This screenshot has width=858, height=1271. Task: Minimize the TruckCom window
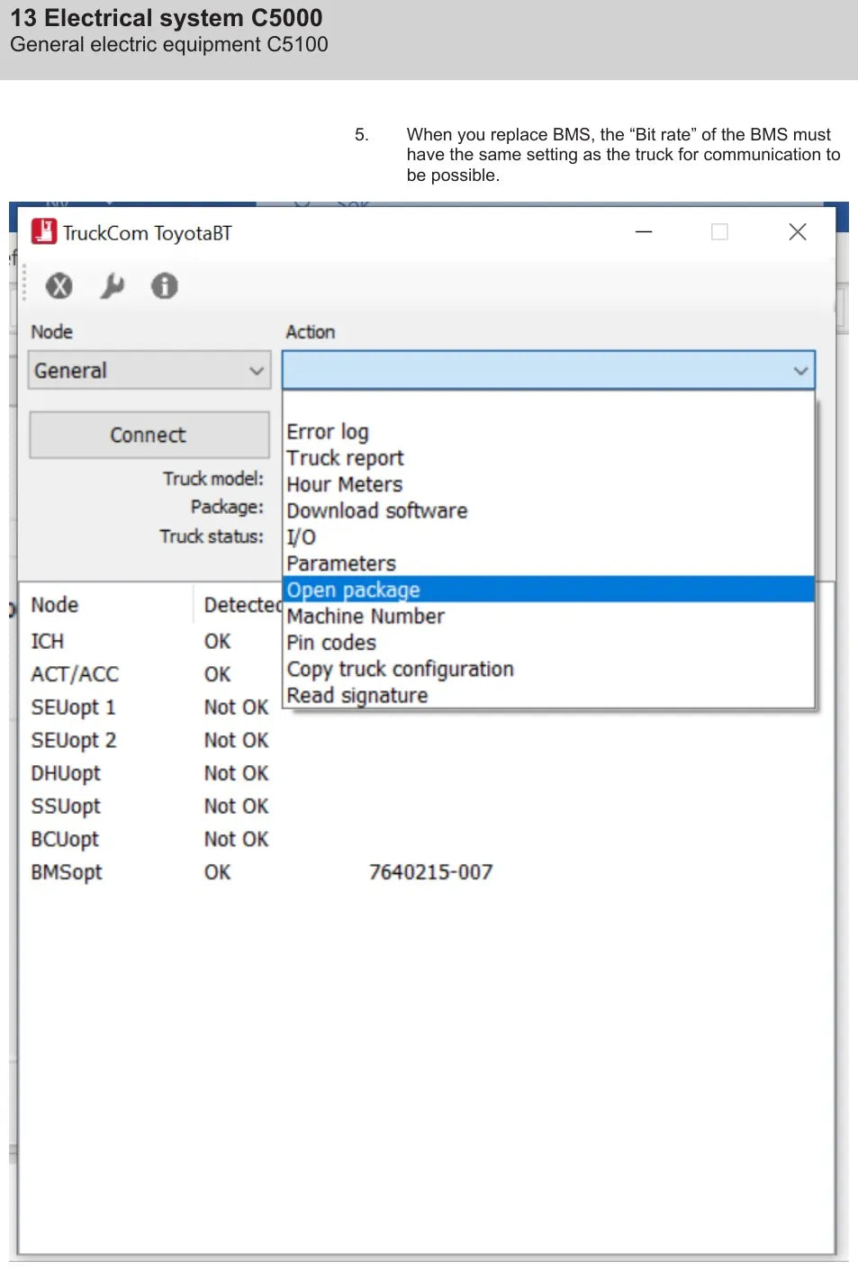tap(644, 232)
